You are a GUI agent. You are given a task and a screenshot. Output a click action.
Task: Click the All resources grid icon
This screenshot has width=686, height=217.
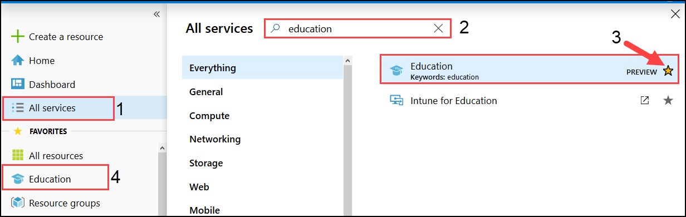tap(18, 156)
